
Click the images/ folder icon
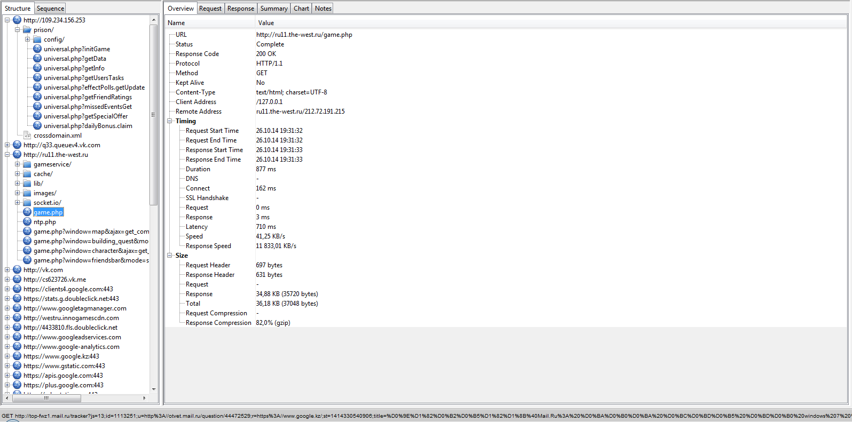tap(27, 193)
